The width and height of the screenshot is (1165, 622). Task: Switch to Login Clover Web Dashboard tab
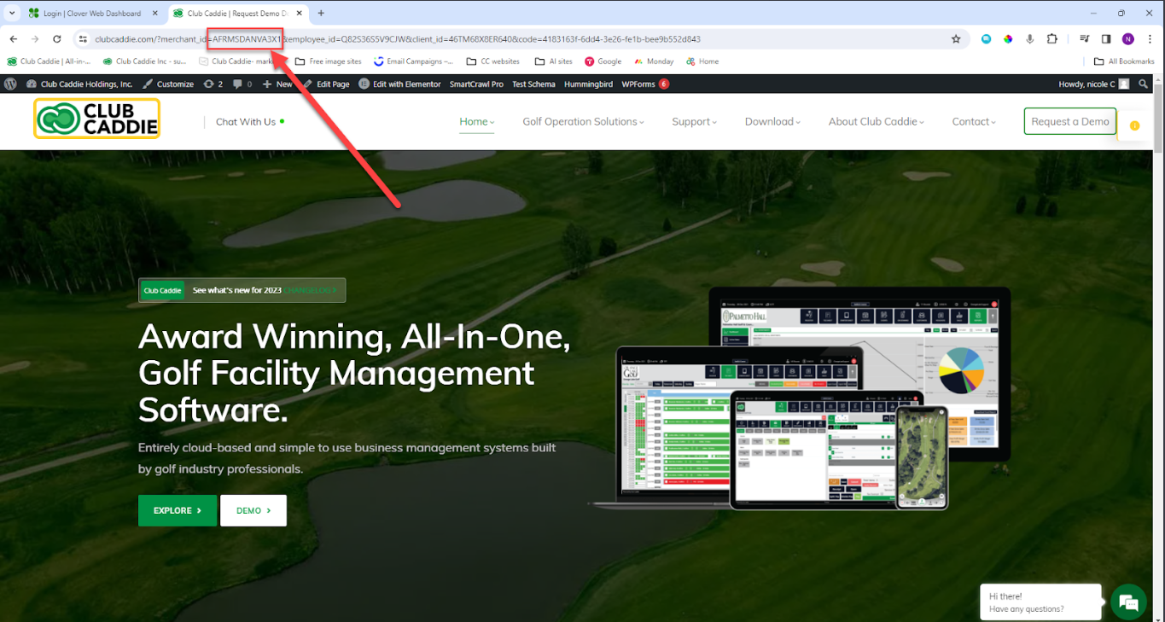(x=92, y=14)
